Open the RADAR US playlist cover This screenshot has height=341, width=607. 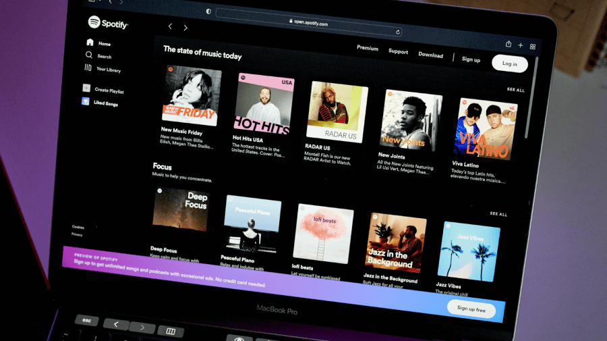tap(337, 112)
